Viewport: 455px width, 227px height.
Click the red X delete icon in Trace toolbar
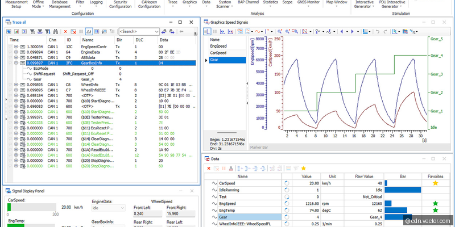coord(65,32)
